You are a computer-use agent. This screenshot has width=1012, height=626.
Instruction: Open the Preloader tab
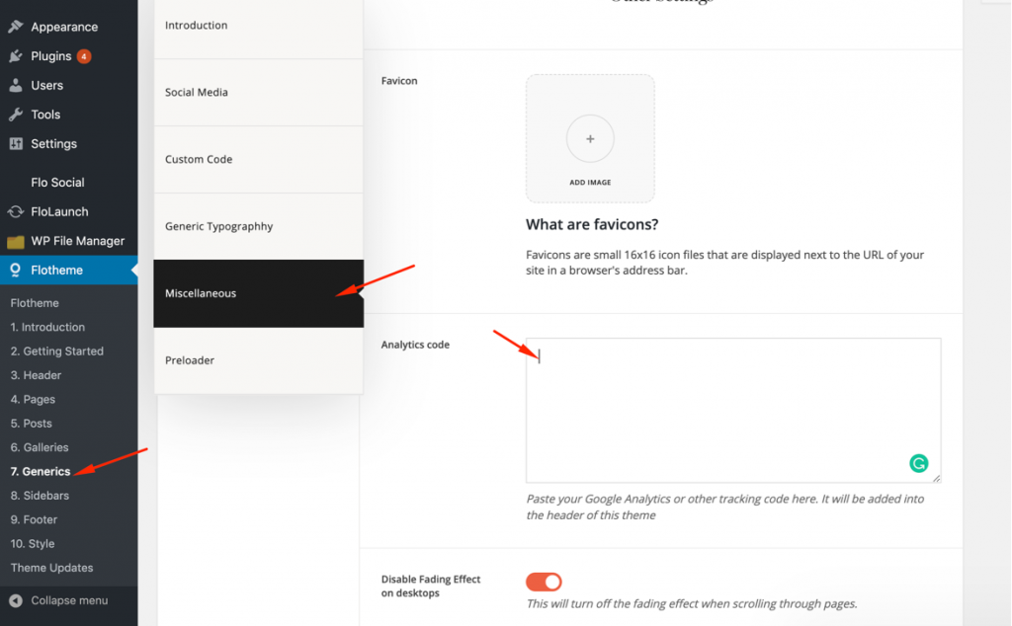tap(258, 360)
